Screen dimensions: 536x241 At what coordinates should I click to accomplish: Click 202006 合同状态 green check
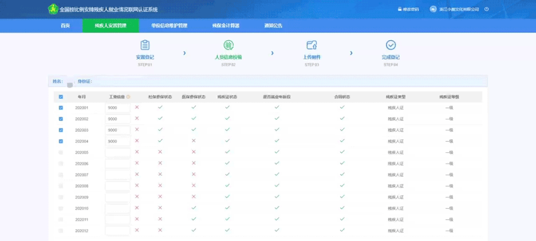[x=342, y=163]
